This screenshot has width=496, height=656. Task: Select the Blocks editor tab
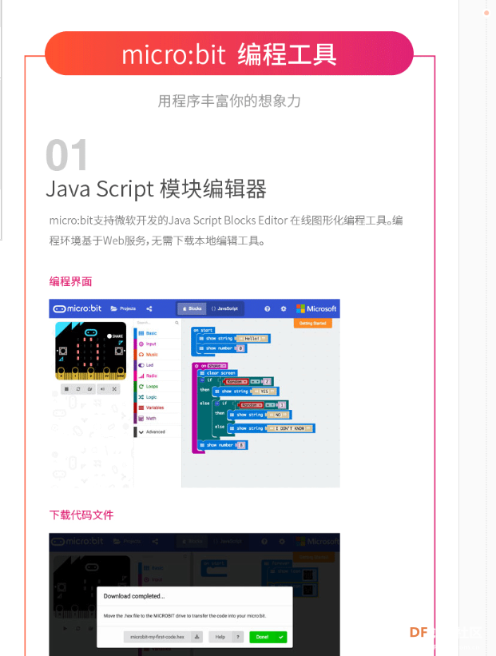(x=192, y=308)
